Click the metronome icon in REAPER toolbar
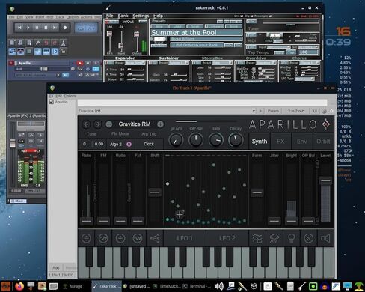Viewport: 365px width, 292px height. (x=64, y=43)
